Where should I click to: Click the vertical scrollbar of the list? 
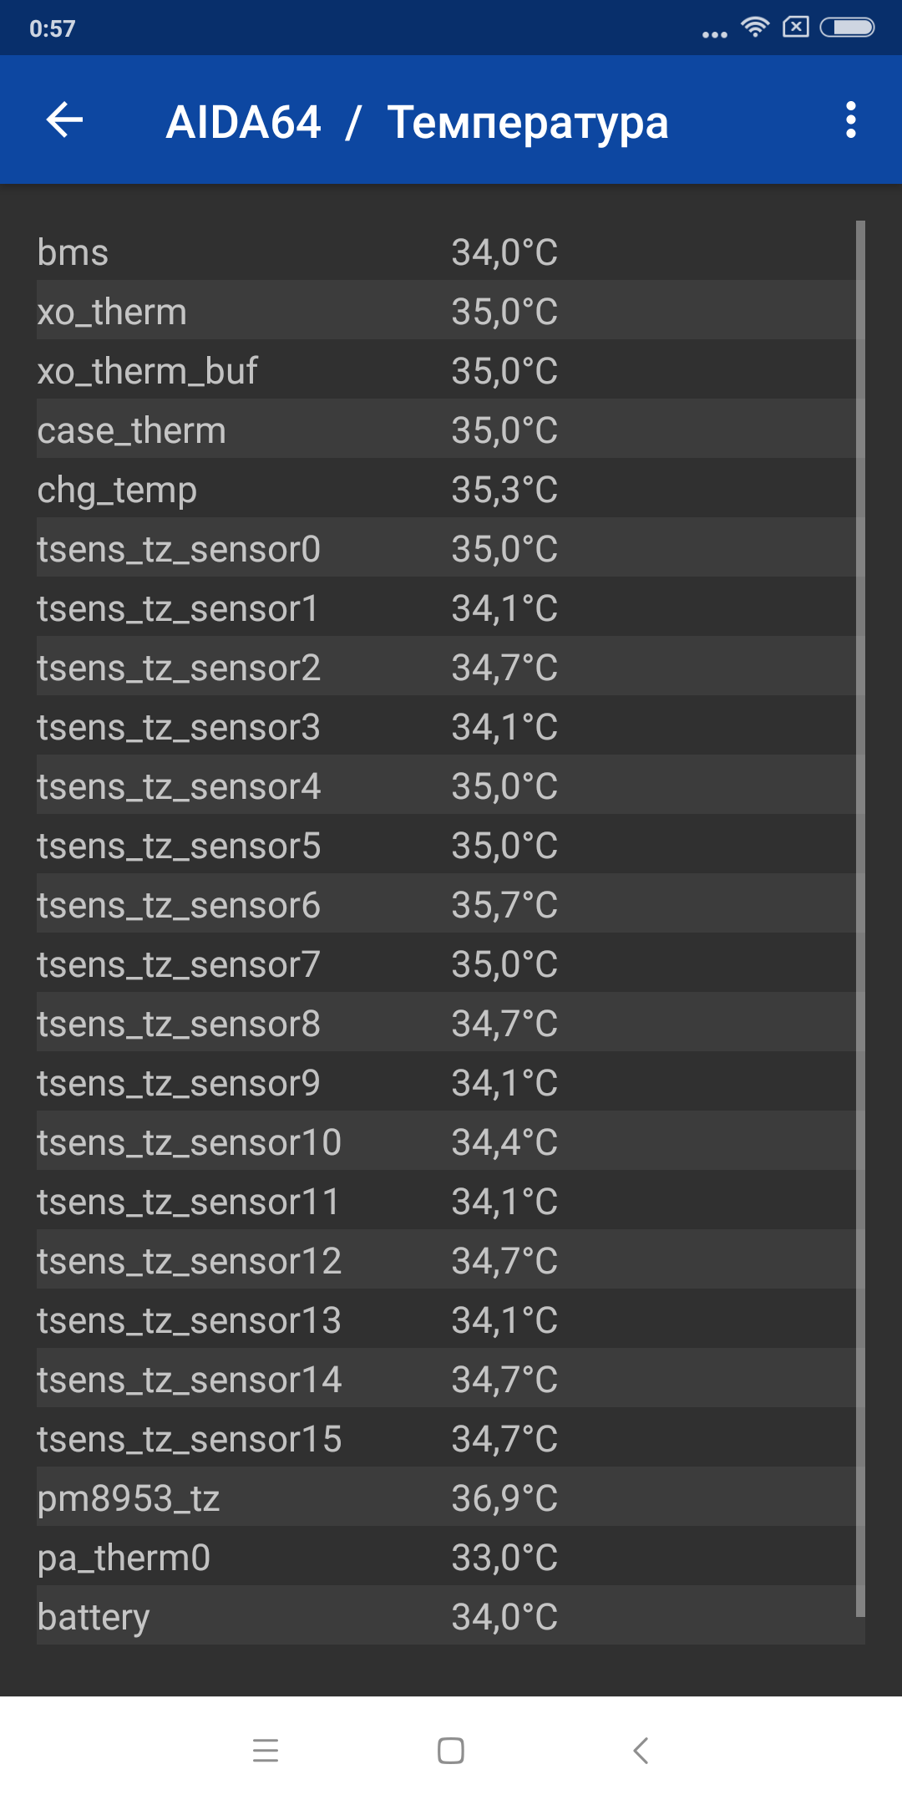tap(860, 918)
